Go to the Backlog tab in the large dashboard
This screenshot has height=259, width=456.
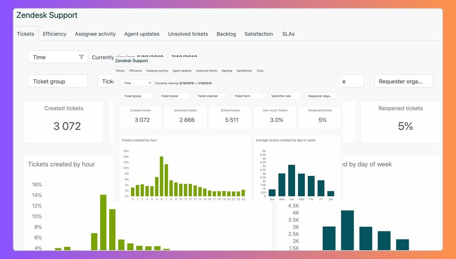pos(226,34)
